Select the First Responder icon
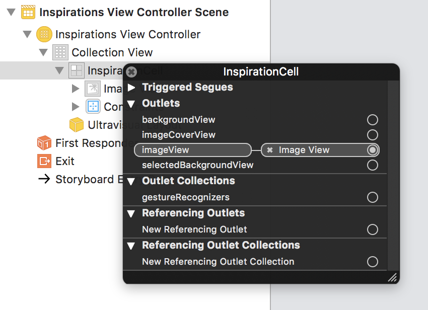The image size is (428, 310). (x=44, y=143)
